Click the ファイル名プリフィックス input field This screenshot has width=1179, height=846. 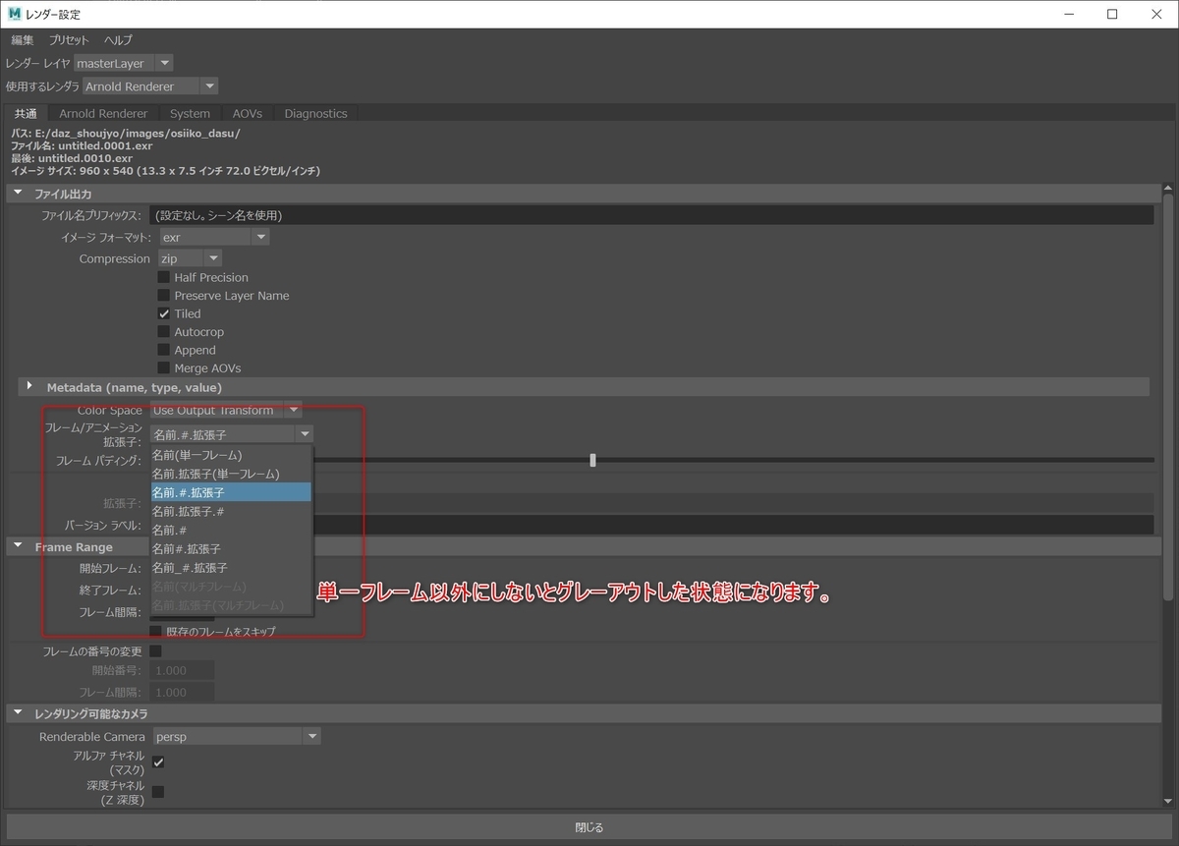click(652, 215)
